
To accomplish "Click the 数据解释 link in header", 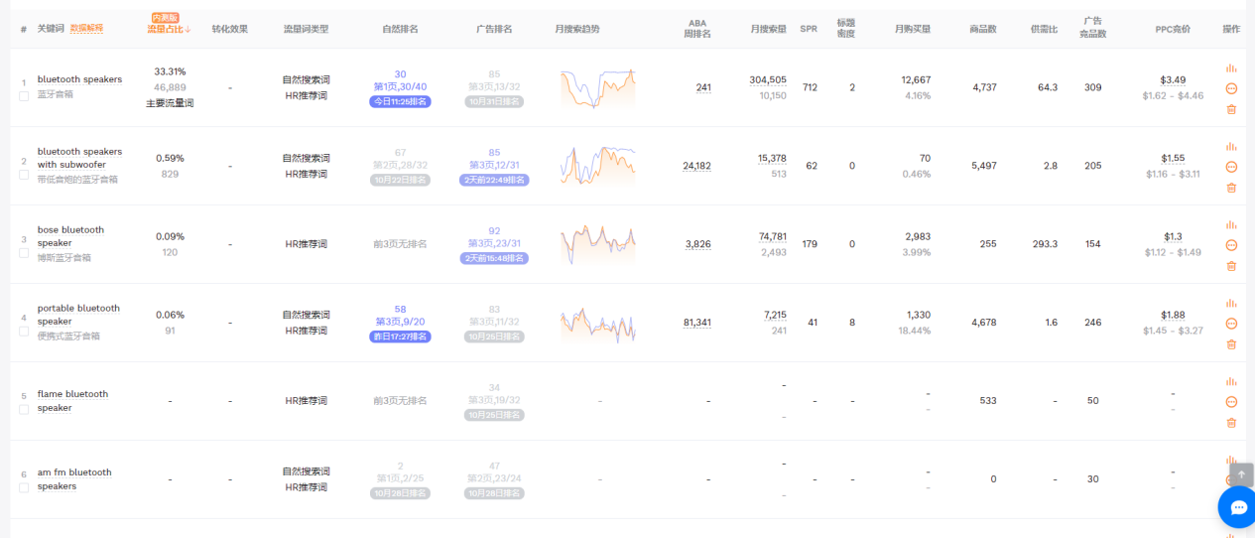I will pos(86,29).
